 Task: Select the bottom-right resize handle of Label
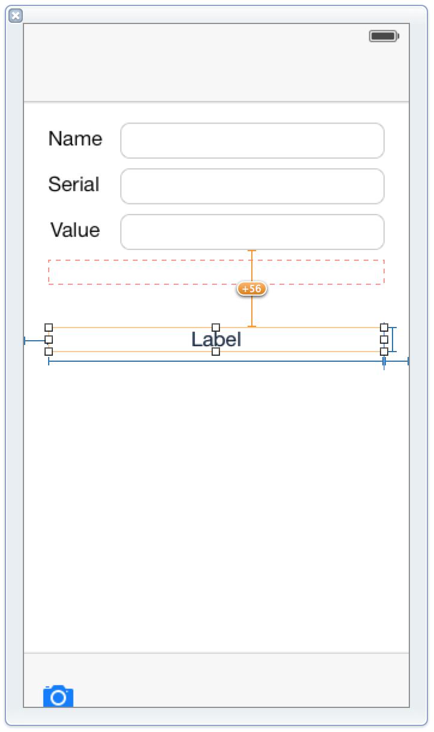pyautogui.click(x=384, y=352)
